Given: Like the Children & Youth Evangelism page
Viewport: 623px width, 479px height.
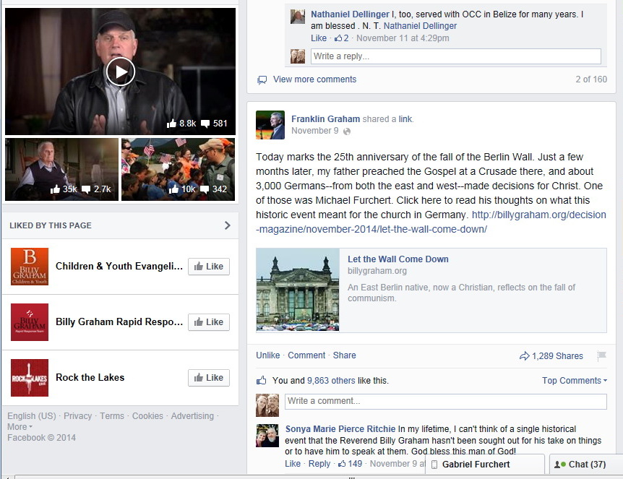Looking at the screenshot, I should (208, 267).
